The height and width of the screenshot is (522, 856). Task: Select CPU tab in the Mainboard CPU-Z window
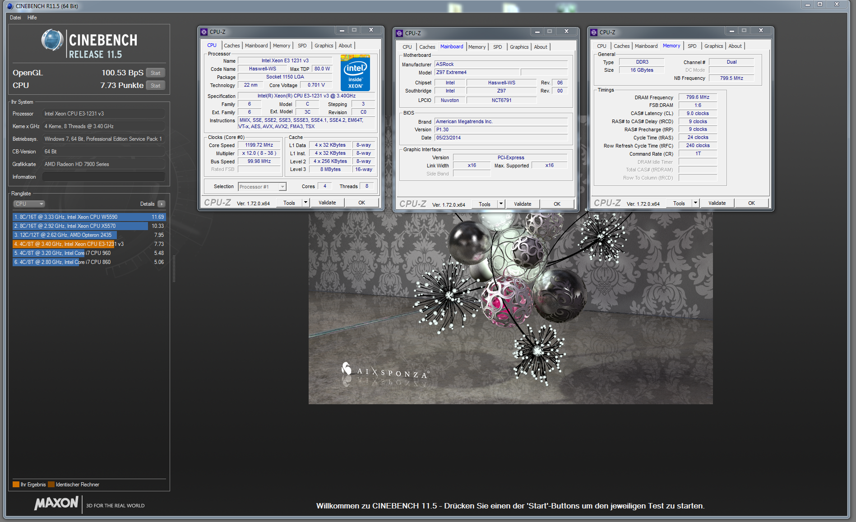(407, 47)
